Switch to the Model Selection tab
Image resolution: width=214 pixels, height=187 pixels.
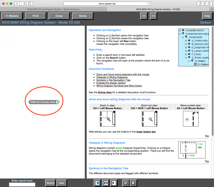[53, 9]
